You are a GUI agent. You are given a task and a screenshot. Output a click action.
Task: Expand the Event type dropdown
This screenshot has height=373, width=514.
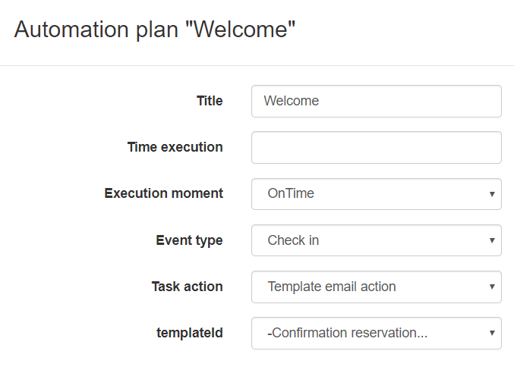click(x=376, y=240)
